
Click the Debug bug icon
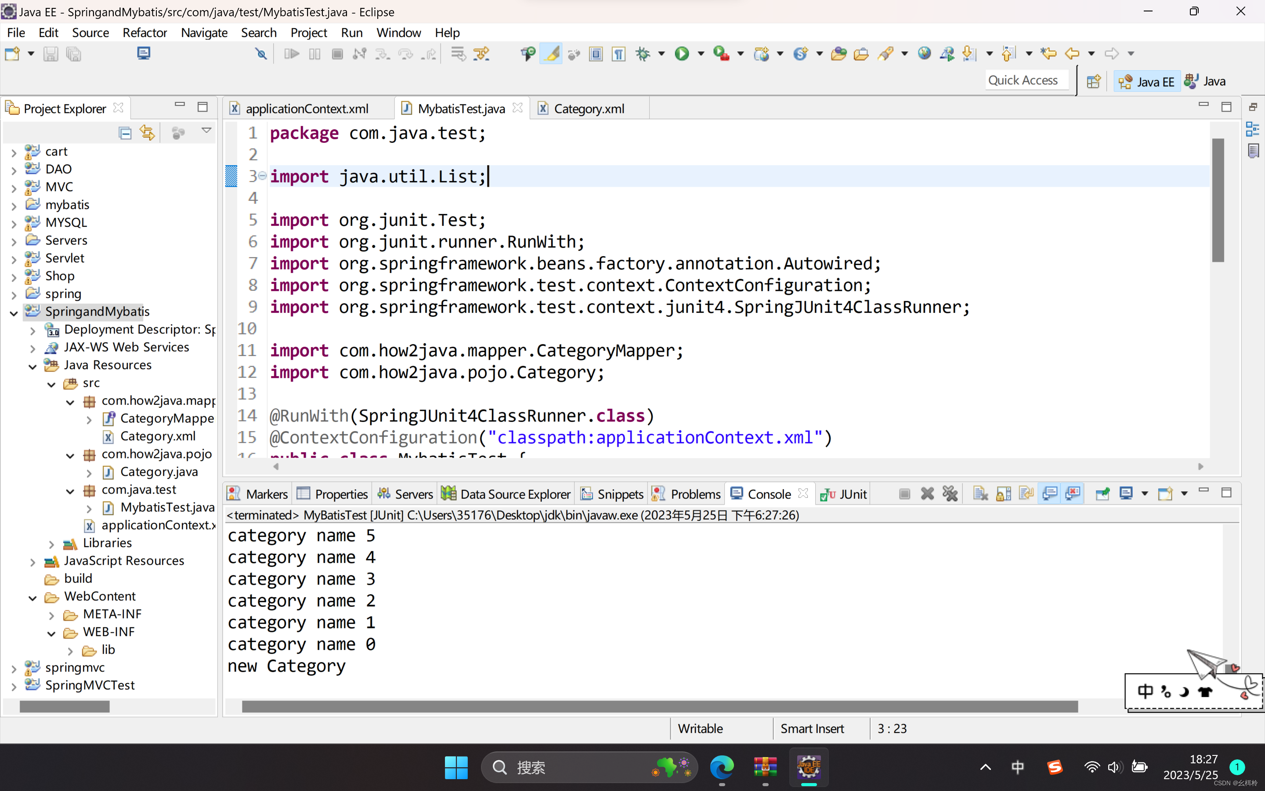[643, 54]
